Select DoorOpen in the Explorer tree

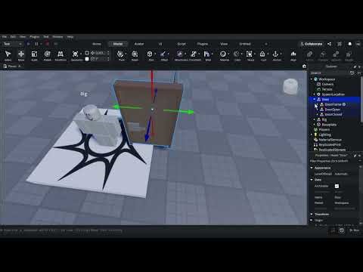(x=333, y=110)
